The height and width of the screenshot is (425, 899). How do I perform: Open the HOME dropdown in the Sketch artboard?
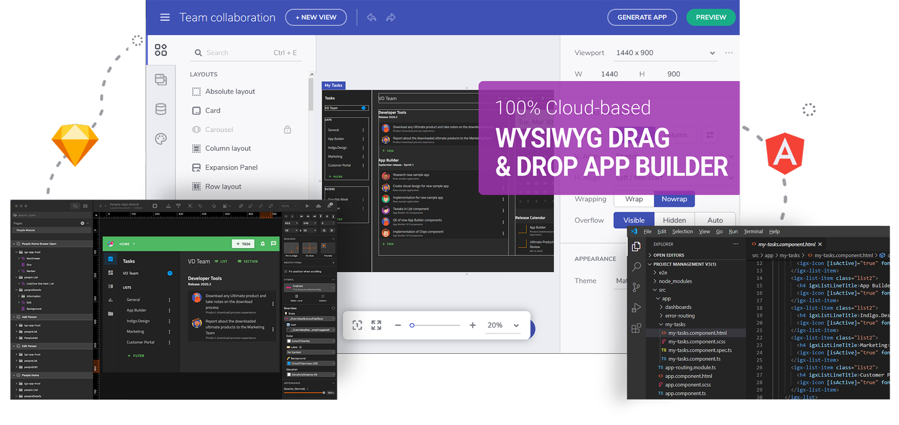[127, 244]
